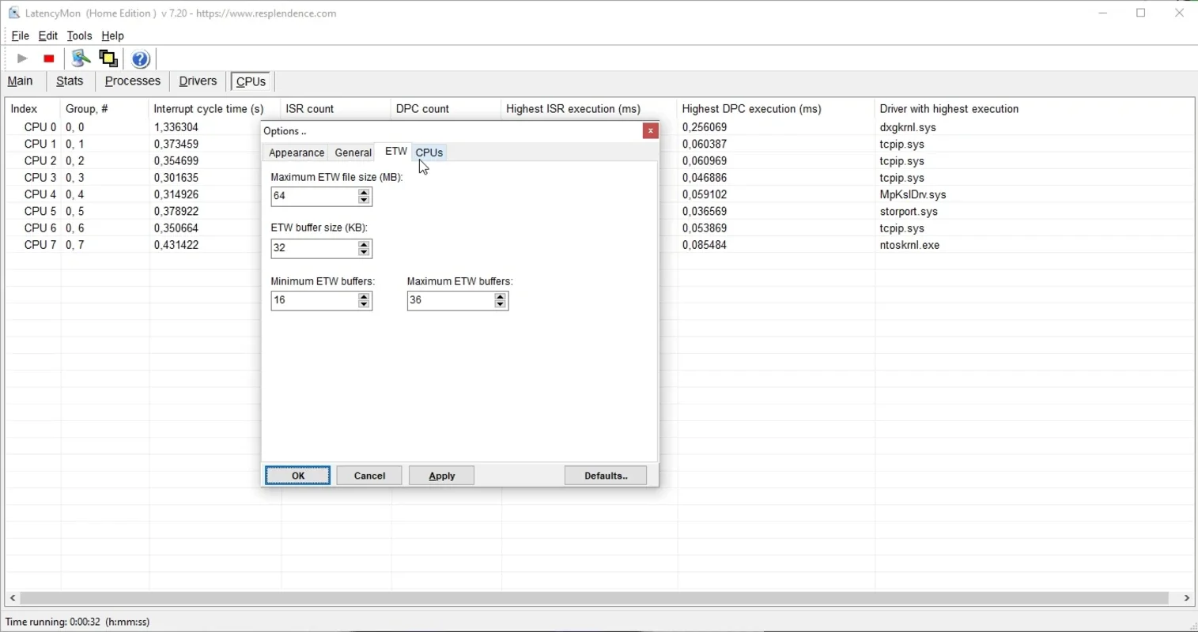Click Cancel in Options dialog

tap(369, 476)
